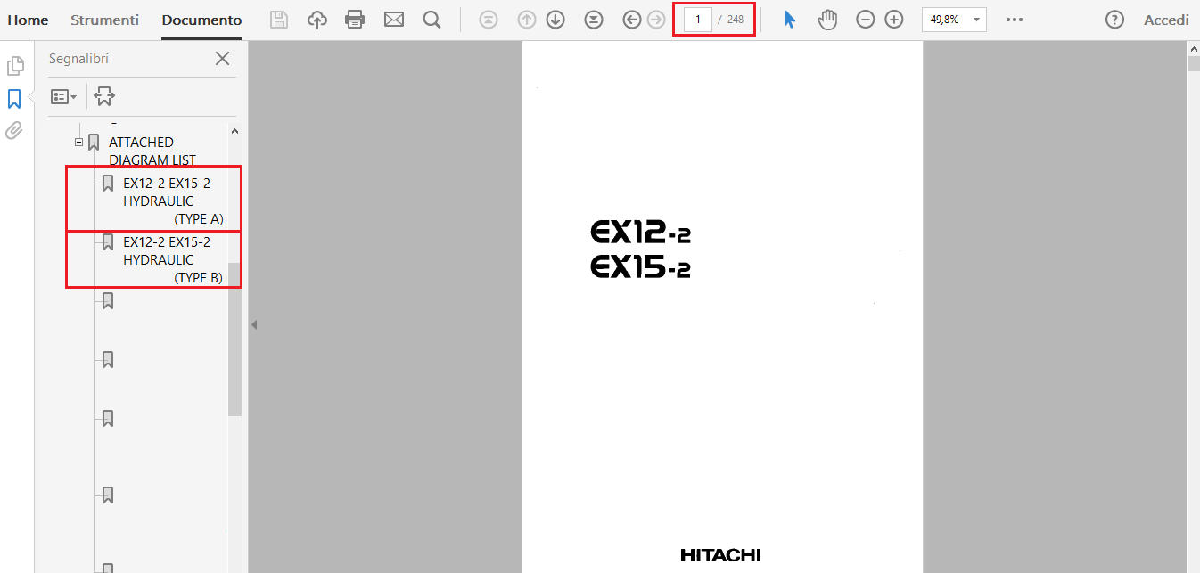
Task: Toggle the attachments paperclip panel
Action: click(x=14, y=131)
